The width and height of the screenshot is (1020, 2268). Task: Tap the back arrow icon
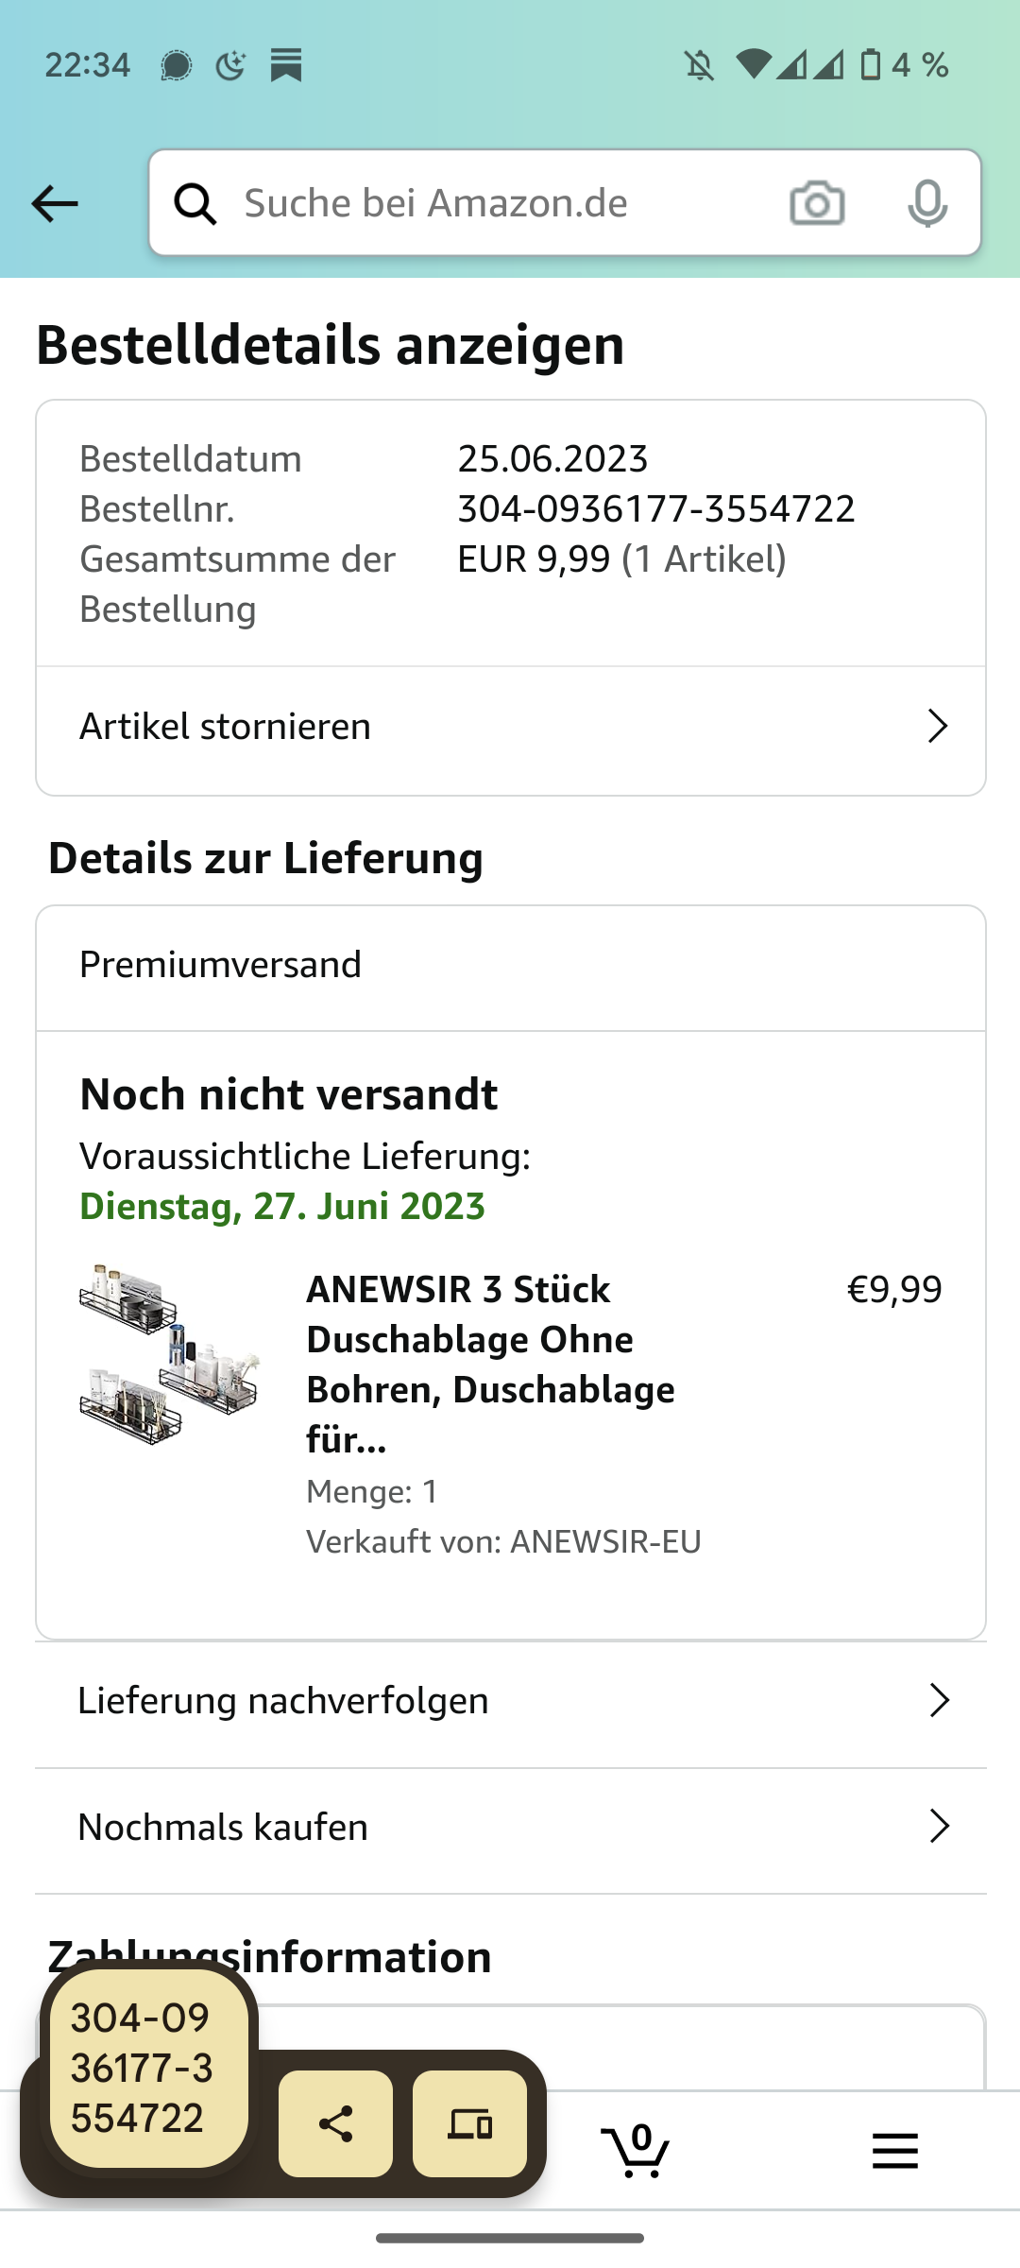(x=55, y=203)
